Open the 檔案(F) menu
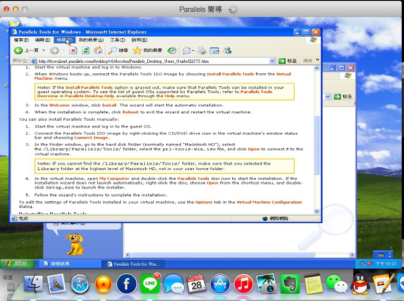 [x=21, y=40]
